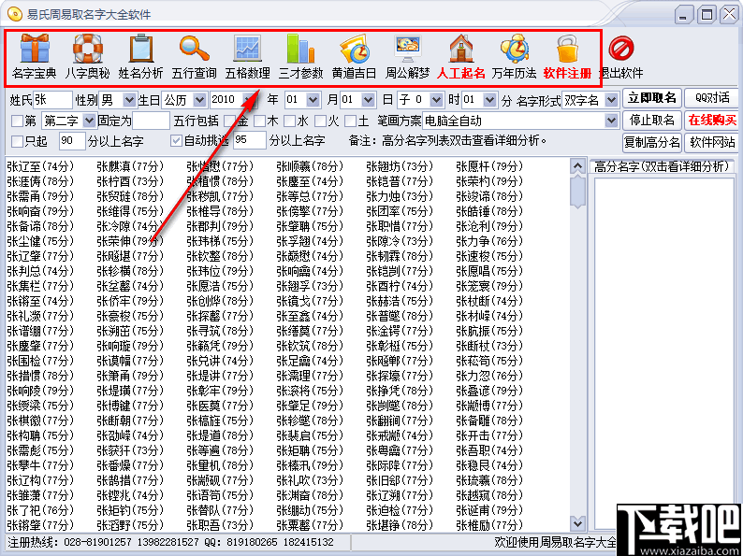
Task: Open the day dropdown before 日
Action: (x=368, y=100)
